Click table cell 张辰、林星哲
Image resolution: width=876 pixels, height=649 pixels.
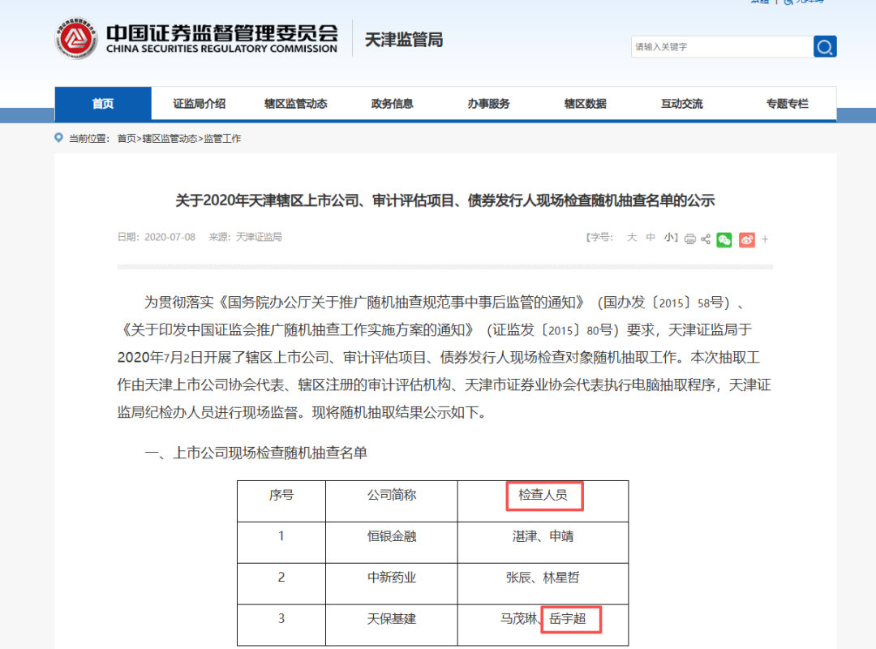543,578
